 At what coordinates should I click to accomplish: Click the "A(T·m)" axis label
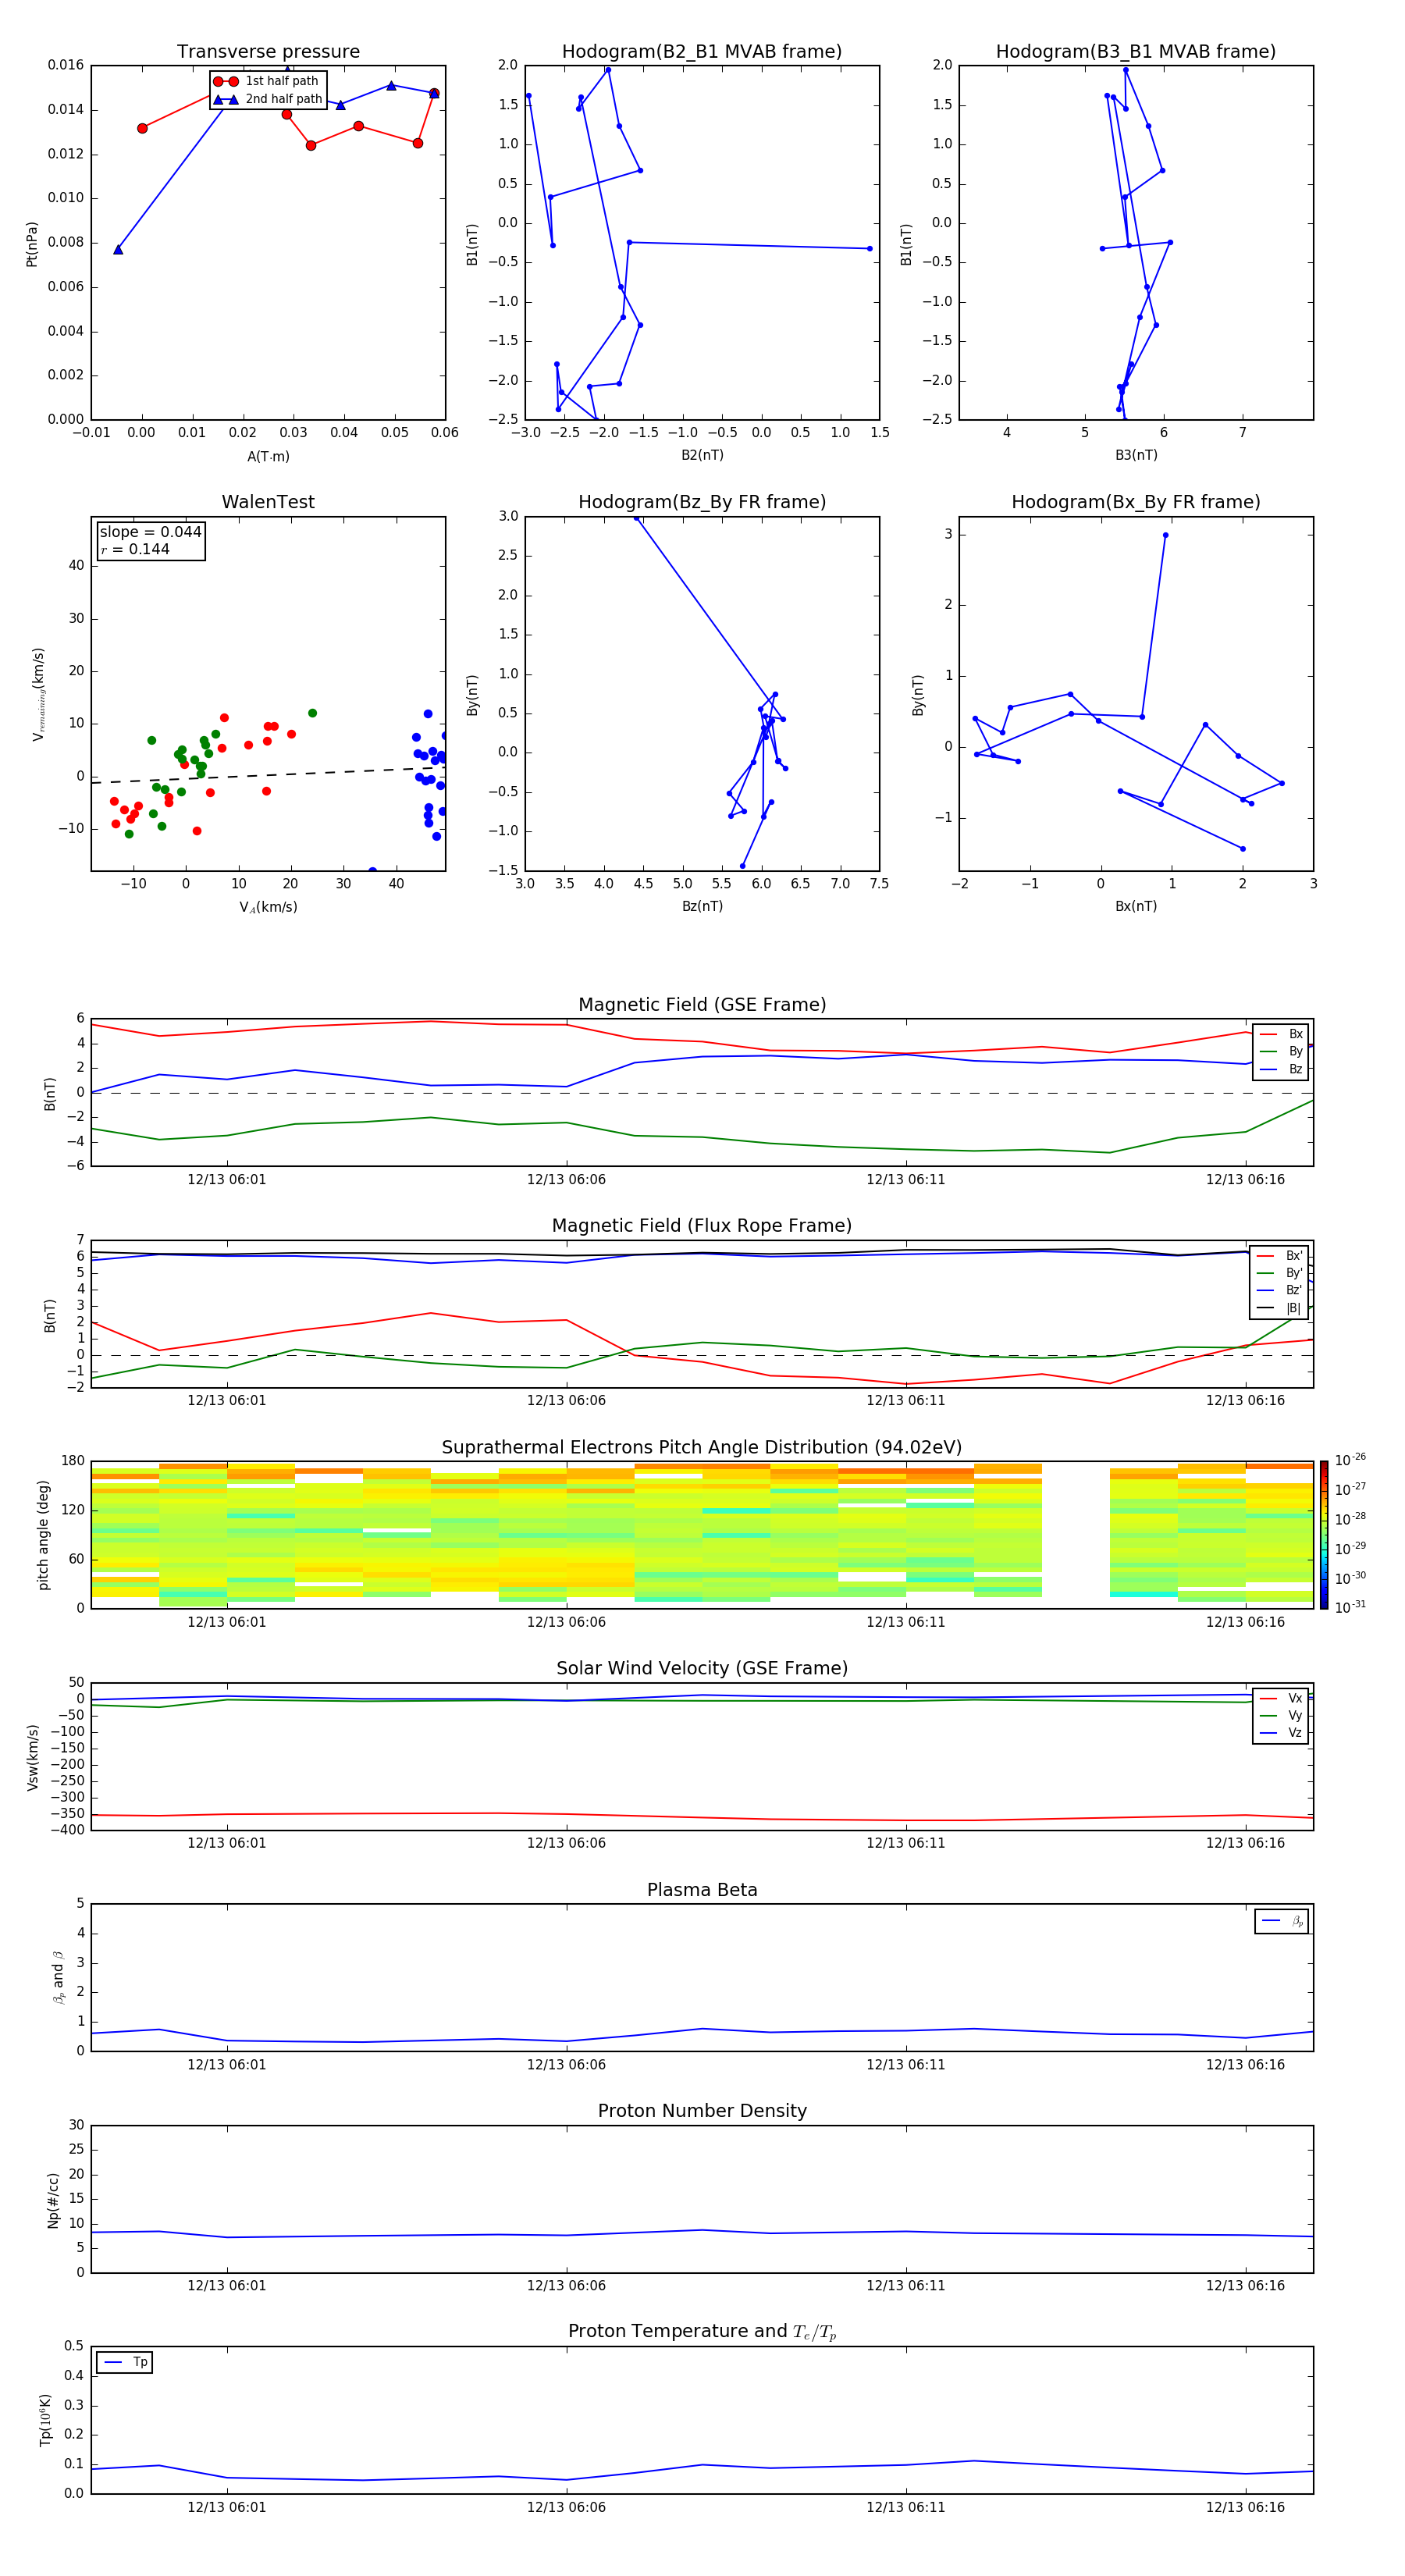tap(268, 456)
